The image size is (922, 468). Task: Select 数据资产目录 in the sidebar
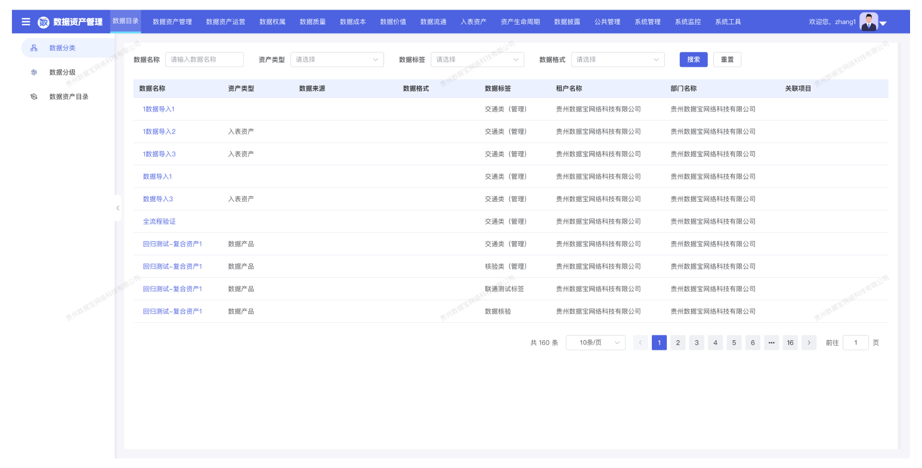pyautogui.click(x=68, y=97)
